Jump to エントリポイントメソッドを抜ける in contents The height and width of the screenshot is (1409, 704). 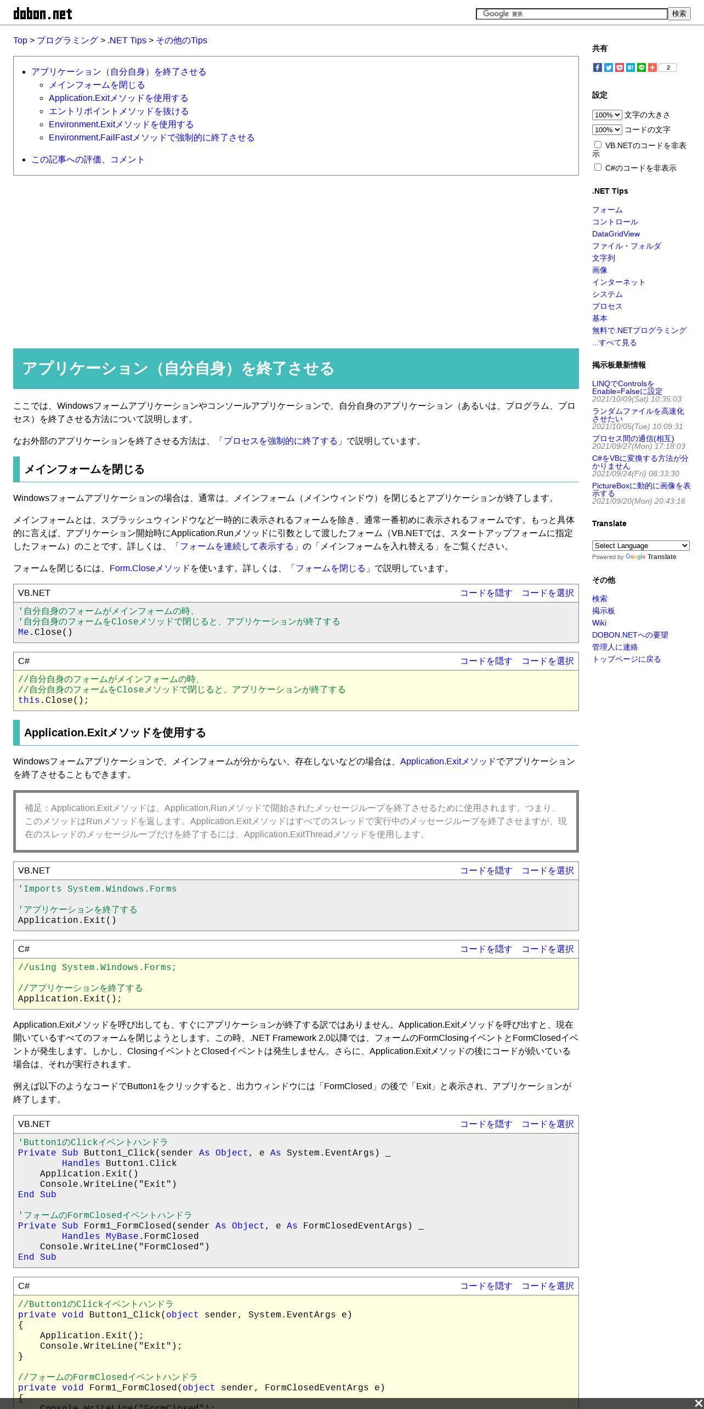click(x=119, y=111)
